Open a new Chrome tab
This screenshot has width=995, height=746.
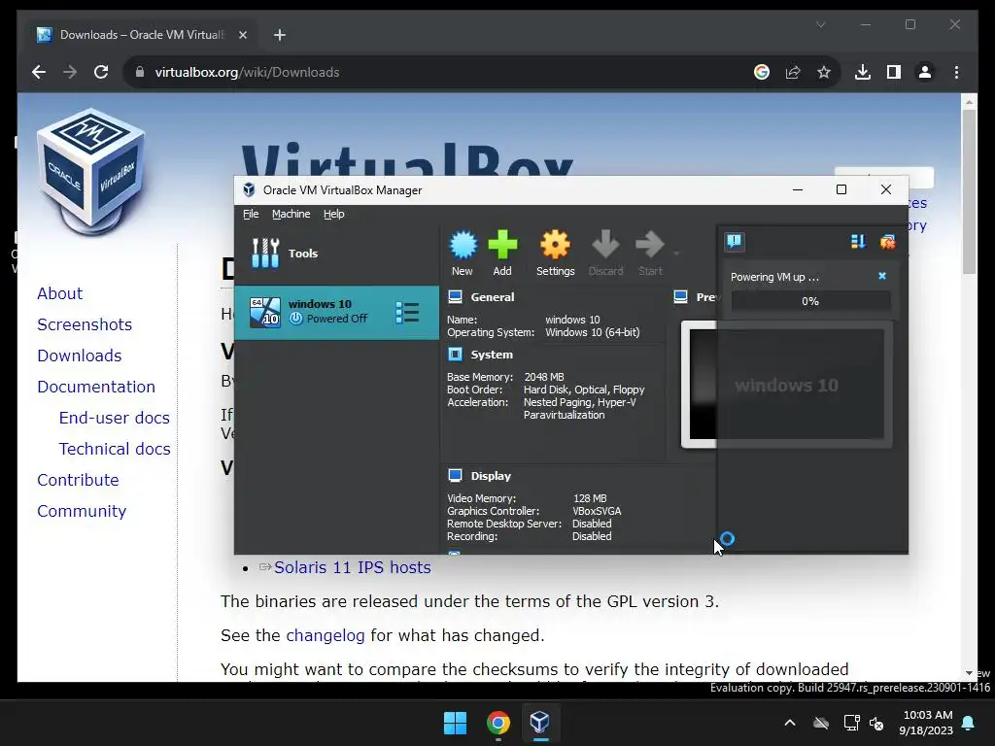(x=280, y=35)
